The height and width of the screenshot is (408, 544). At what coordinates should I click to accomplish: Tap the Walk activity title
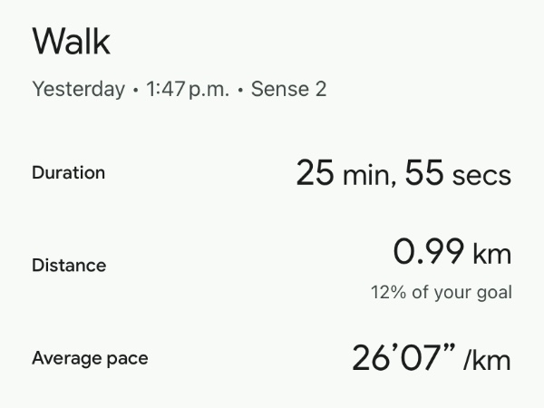click(72, 42)
